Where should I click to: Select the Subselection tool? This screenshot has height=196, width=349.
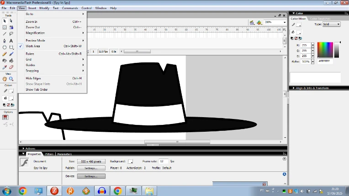tap(11, 21)
